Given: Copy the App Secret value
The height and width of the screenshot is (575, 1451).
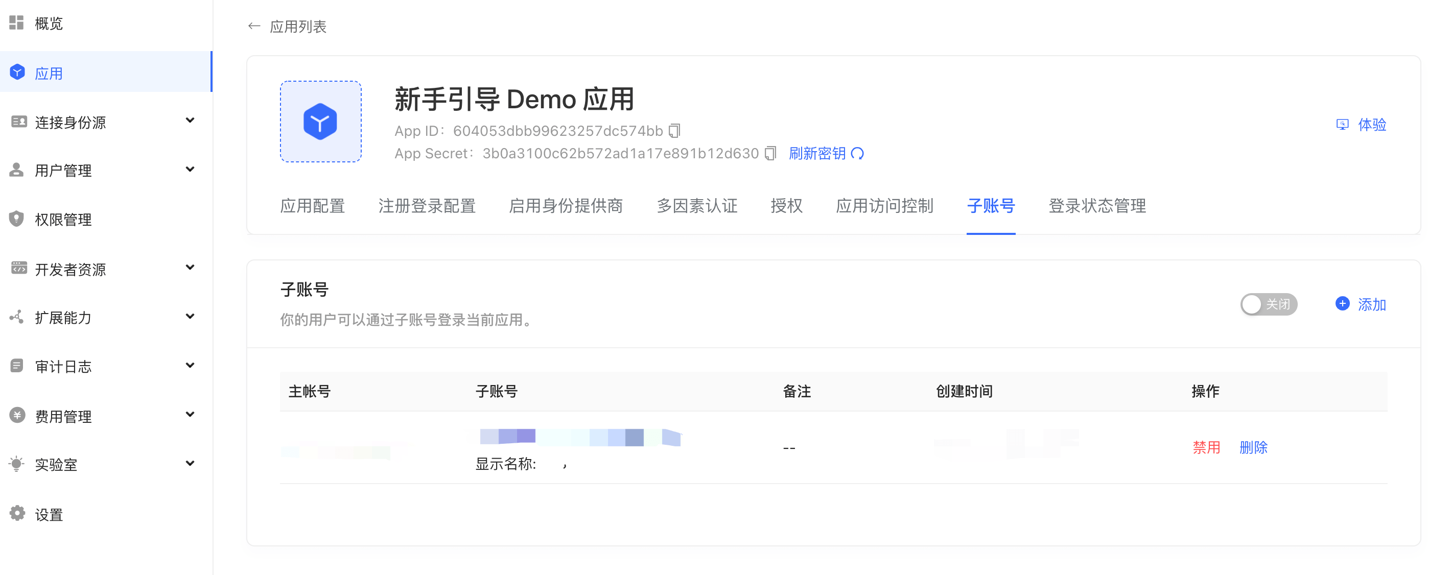Looking at the screenshot, I should tap(770, 153).
